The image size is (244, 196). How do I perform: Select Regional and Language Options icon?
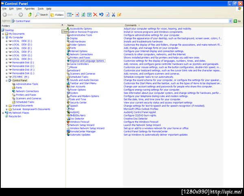tap(68, 61)
